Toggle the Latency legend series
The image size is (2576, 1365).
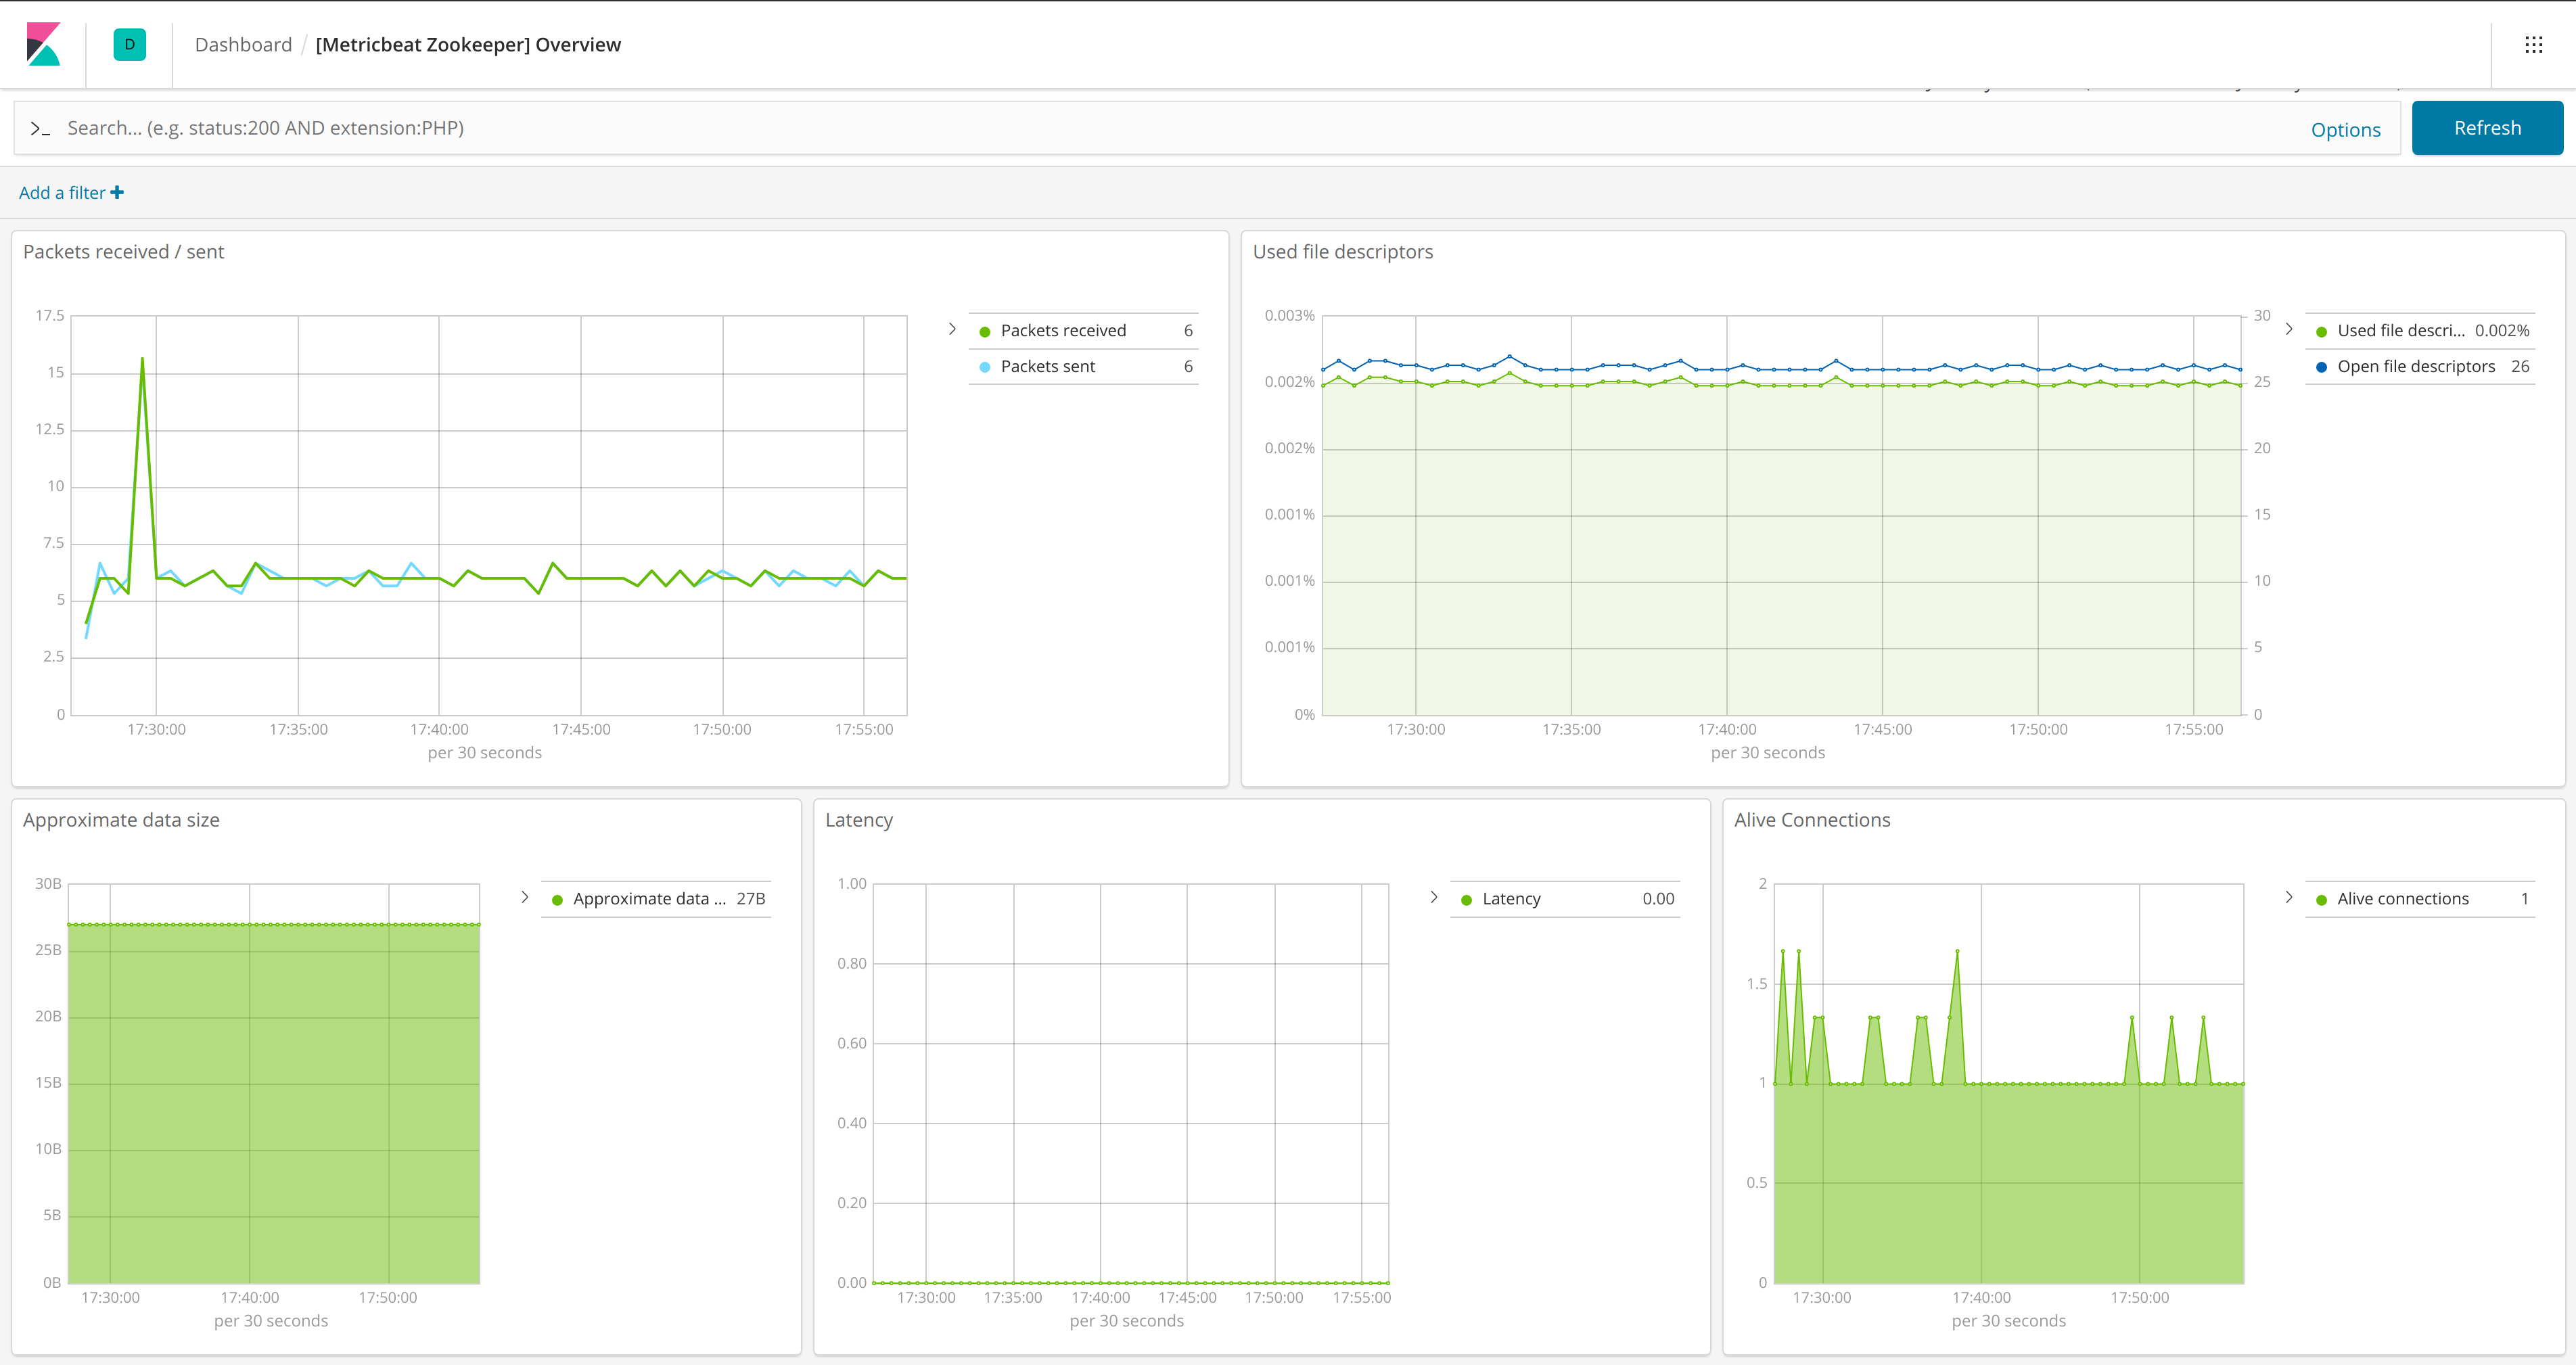click(1511, 899)
